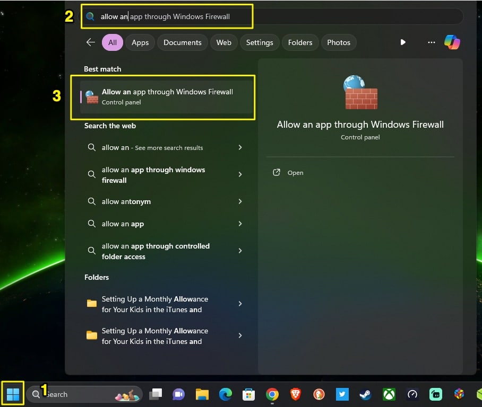Open Task View from the taskbar

[x=156, y=394]
